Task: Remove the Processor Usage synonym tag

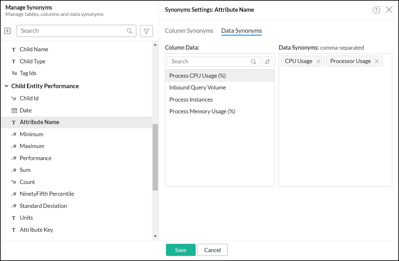Action: point(377,61)
